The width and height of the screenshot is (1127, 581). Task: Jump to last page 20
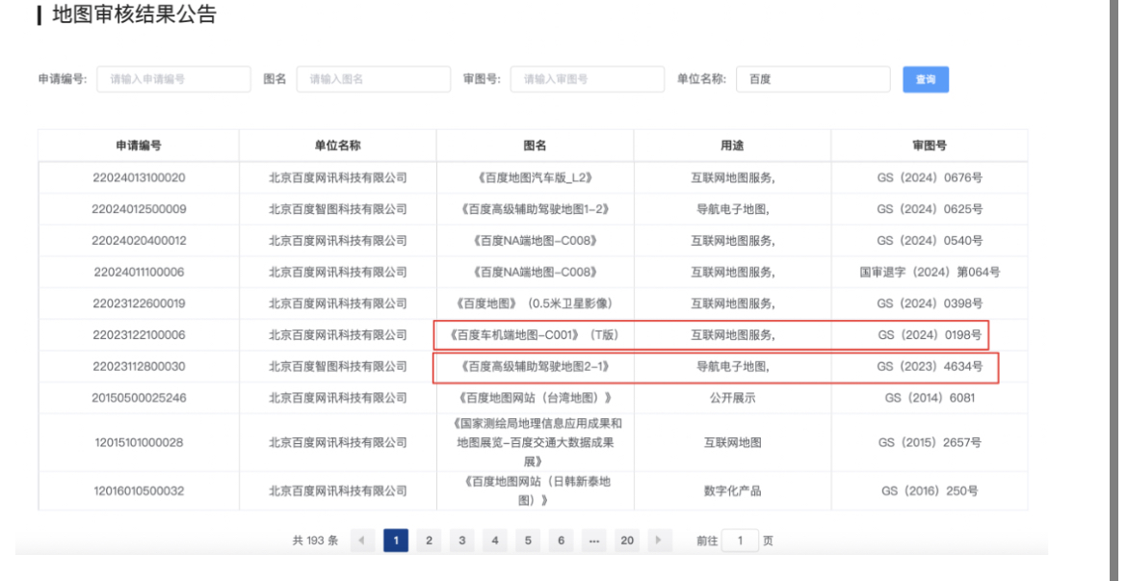(627, 541)
